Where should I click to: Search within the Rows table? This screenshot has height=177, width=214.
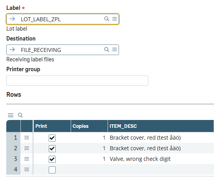pos(20,115)
